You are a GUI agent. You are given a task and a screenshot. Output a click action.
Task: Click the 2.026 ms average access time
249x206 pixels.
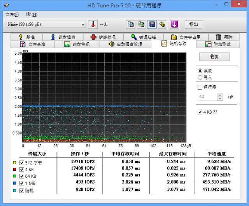pyautogui.click(x=131, y=182)
